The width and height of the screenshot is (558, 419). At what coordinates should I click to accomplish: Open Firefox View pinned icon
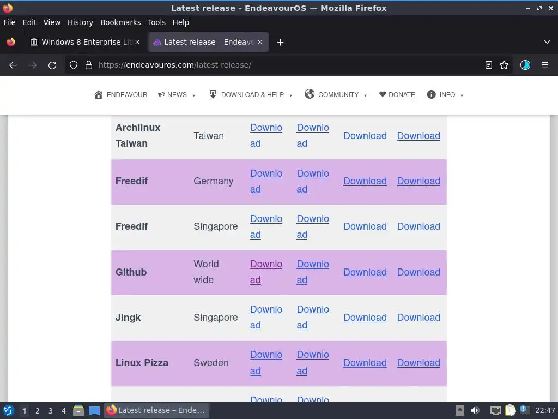(11, 42)
